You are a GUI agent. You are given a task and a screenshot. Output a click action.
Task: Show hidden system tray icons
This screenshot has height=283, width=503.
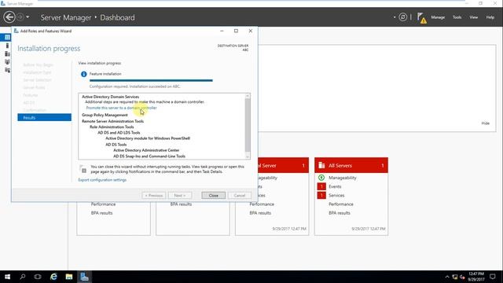[447, 277]
